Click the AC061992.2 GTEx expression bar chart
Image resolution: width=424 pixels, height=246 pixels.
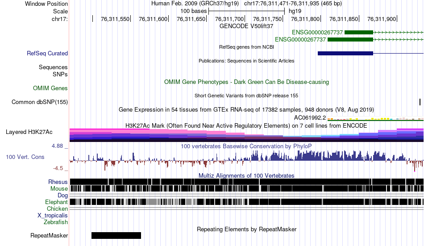375,118
